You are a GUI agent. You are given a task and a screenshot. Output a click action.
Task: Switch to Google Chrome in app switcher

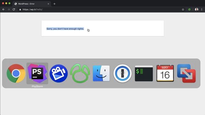(16, 73)
